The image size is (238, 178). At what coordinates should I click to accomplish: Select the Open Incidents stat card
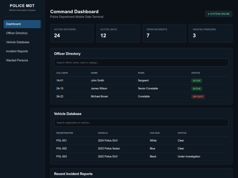tap(164, 33)
